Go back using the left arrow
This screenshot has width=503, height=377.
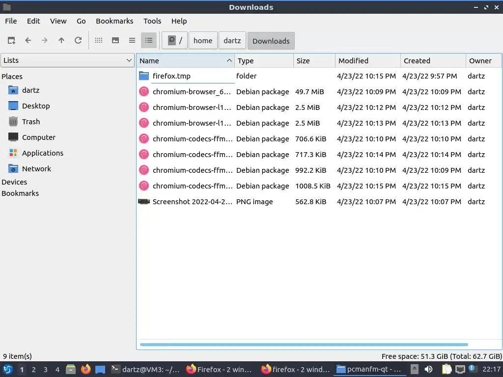click(x=28, y=40)
